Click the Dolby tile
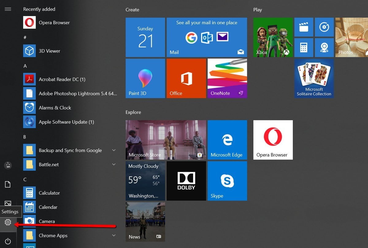 [x=186, y=180]
